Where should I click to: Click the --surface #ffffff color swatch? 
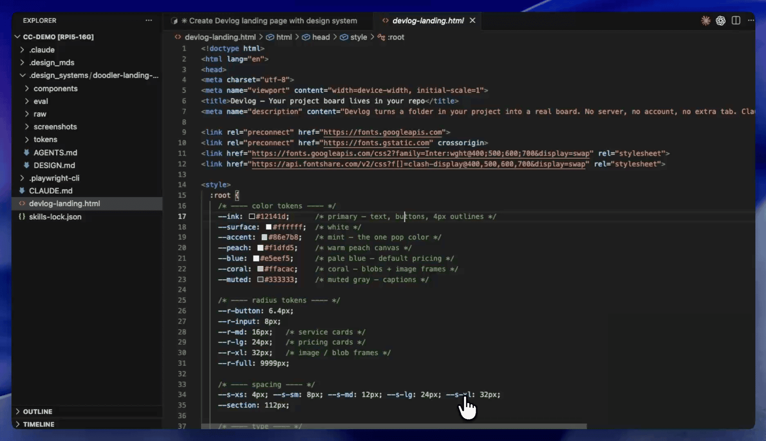click(x=269, y=227)
